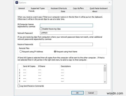The image size is (126, 96).
Task: Open the Supported Types tab
Action: (x=38, y=8)
